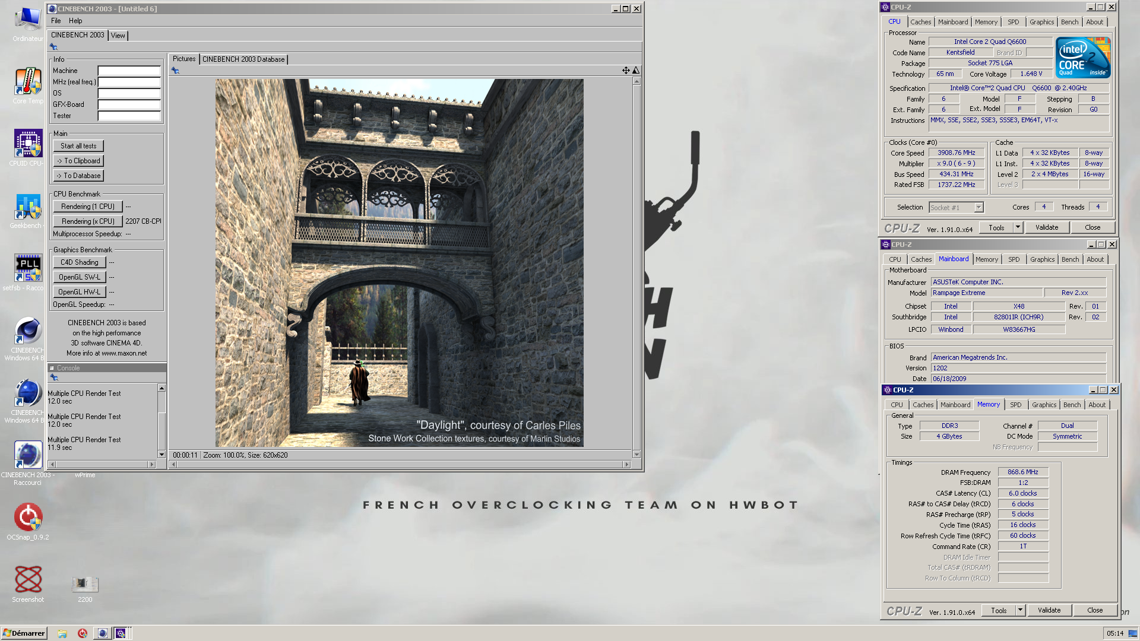Click the pin icon in Pictures panel
This screenshot has width=1140, height=641.
click(x=175, y=70)
